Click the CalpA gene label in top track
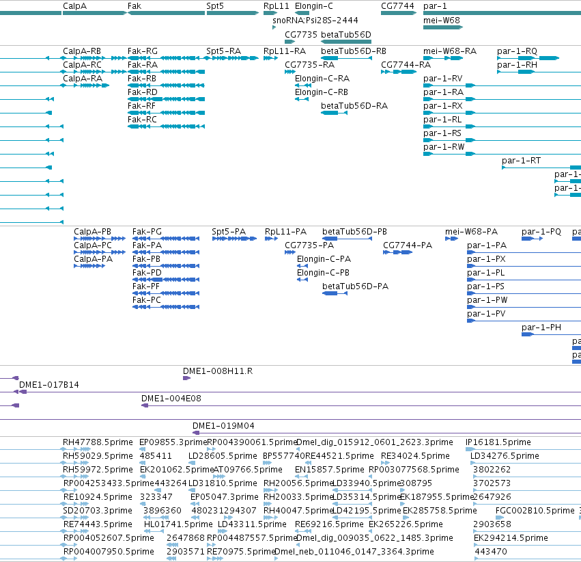The image size is (581, 562). pos(75,6)
